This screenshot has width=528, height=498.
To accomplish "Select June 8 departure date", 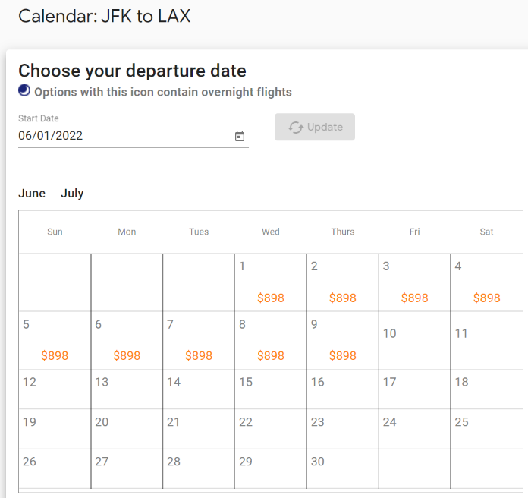I will click(x=271, y=340).
